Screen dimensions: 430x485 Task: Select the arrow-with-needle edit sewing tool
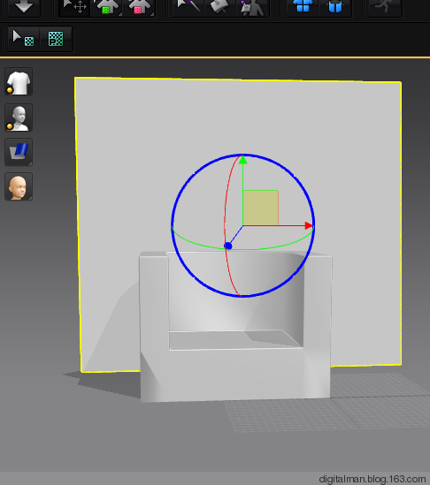pyautogui.click(x=188, y=7)
